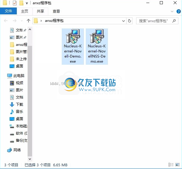The width and height of the screenshot is (182, 169).
Task: Expand the ribbon with the chevron
Action: [x=172, y=11]
